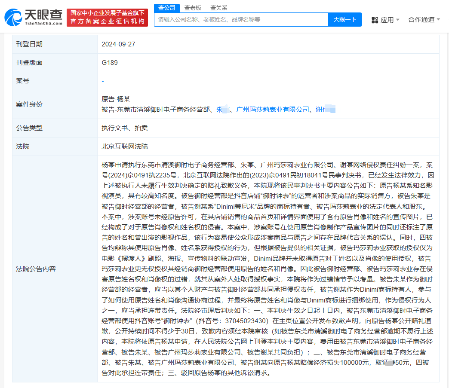Click the 刊登日期 label
This screenshot has height=388, width=449.
tap(29, 44)
